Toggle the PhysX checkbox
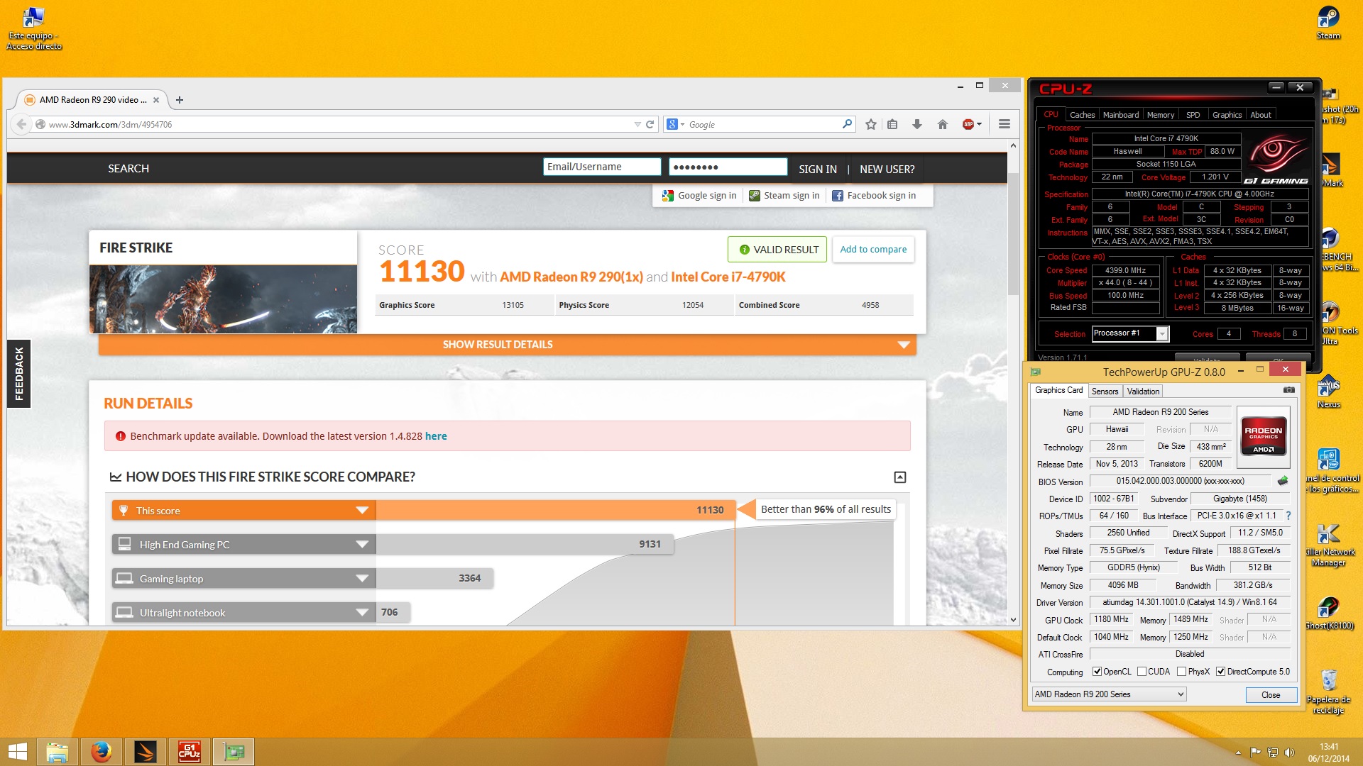 1181,672
